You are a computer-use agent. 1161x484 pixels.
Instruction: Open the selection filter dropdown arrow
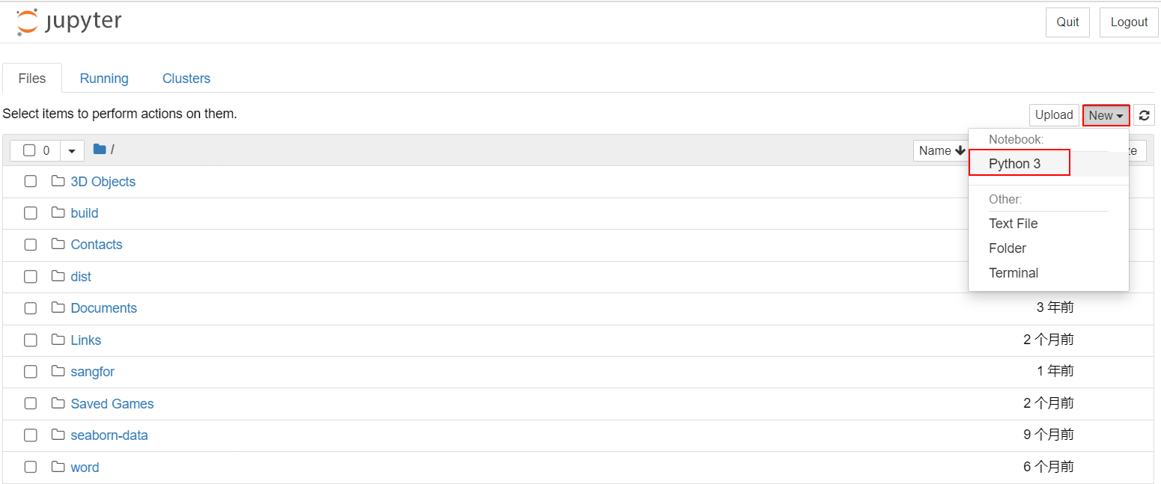[x=72, y=150]
